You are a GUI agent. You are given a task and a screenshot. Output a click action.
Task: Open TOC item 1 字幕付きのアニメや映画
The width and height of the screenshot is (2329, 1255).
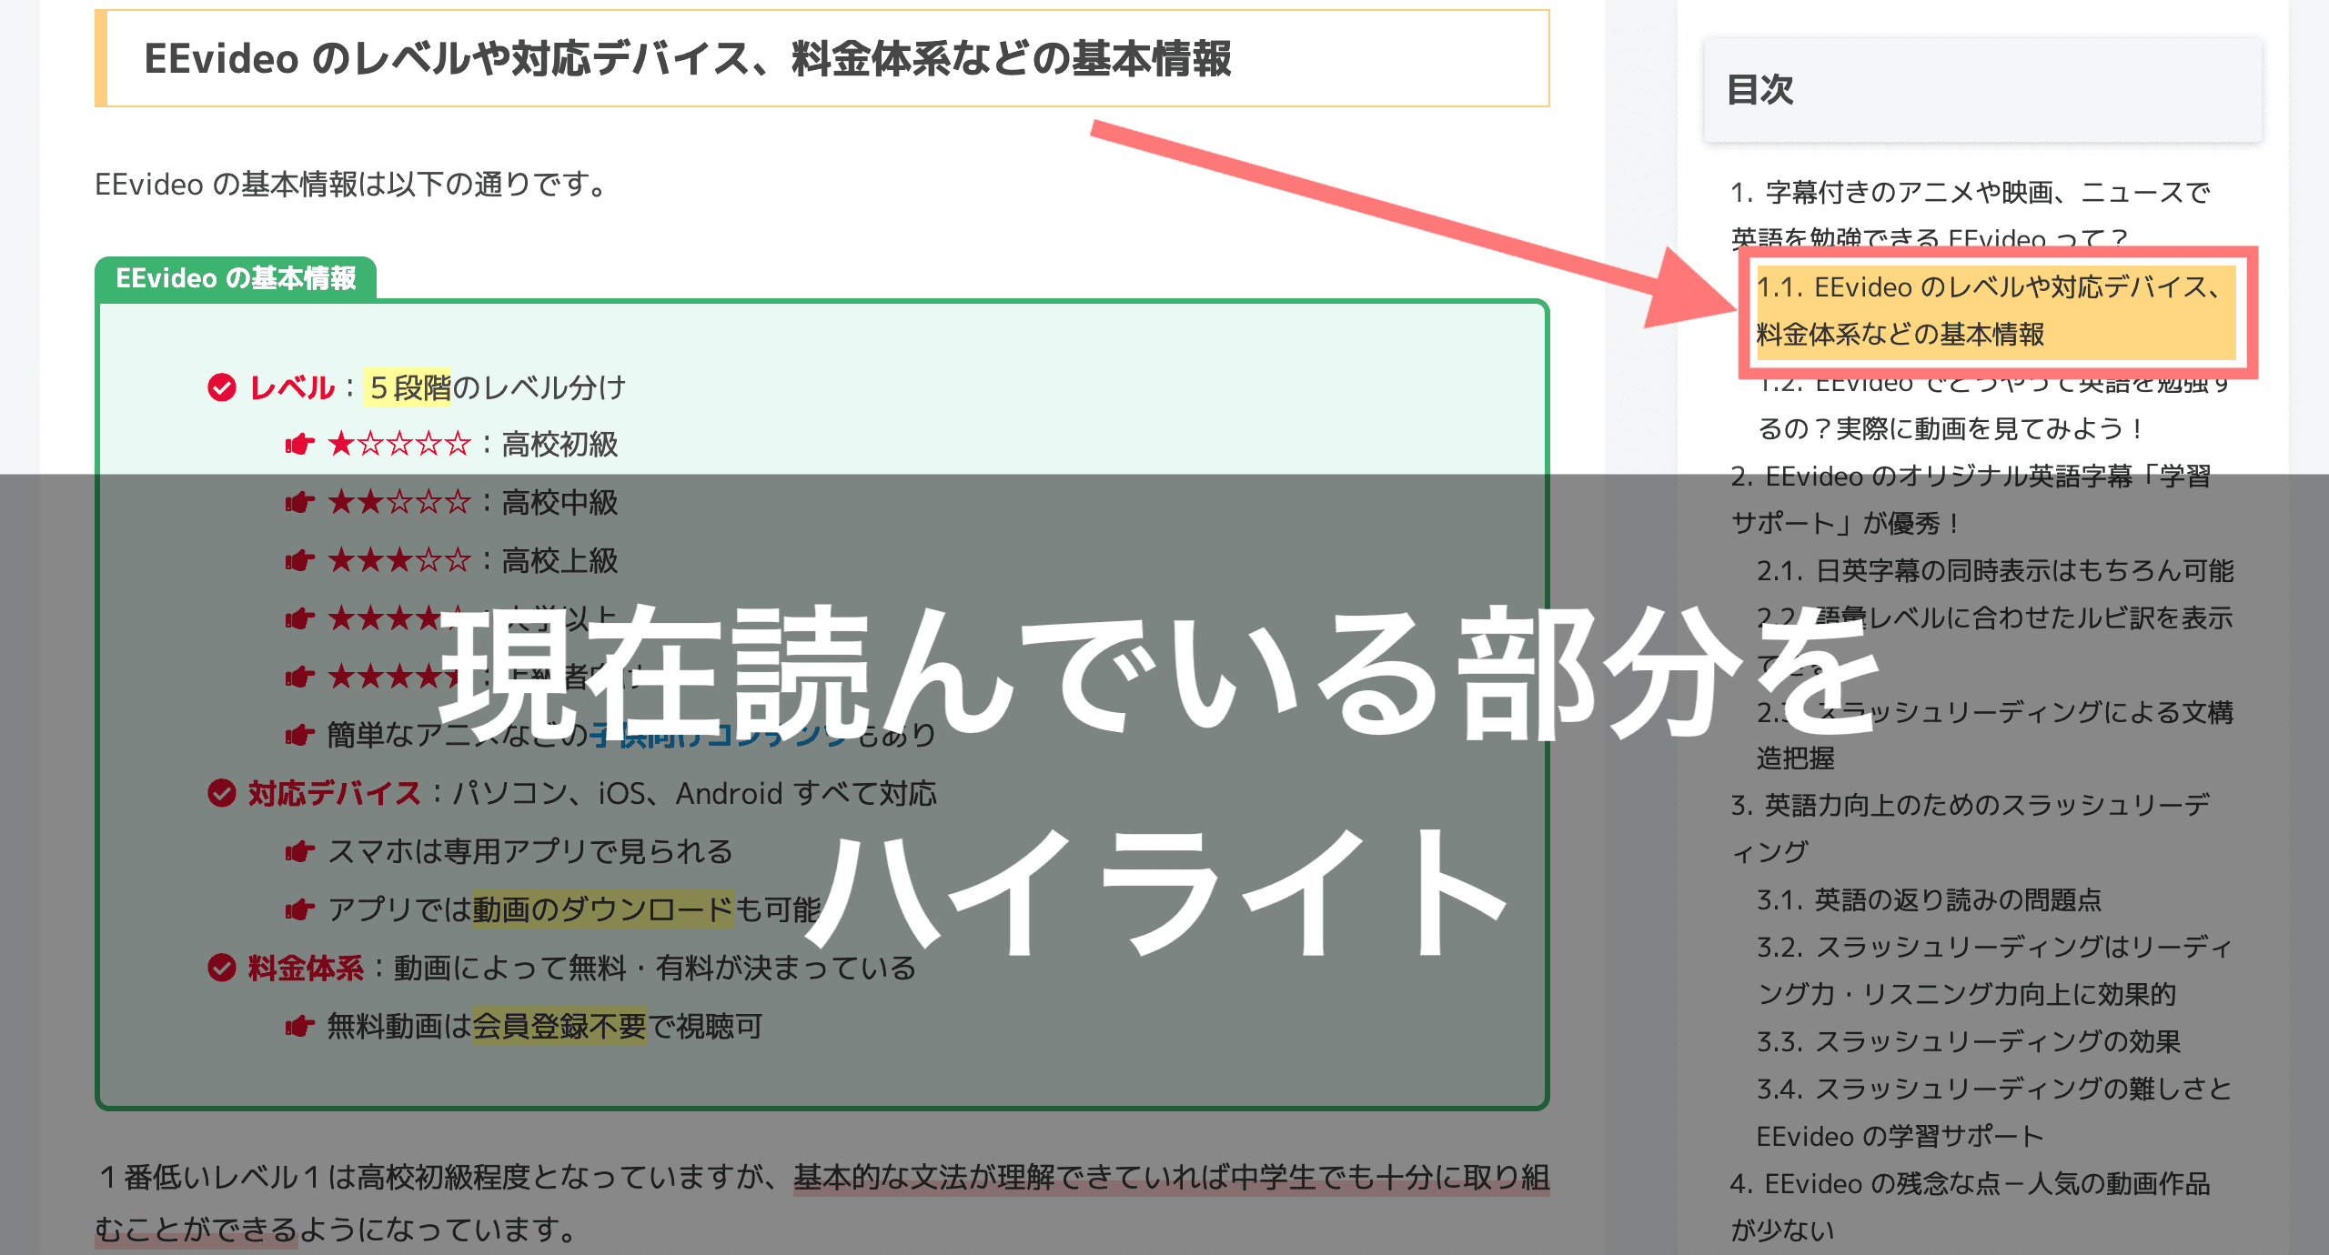click(x=1970, y=216)
